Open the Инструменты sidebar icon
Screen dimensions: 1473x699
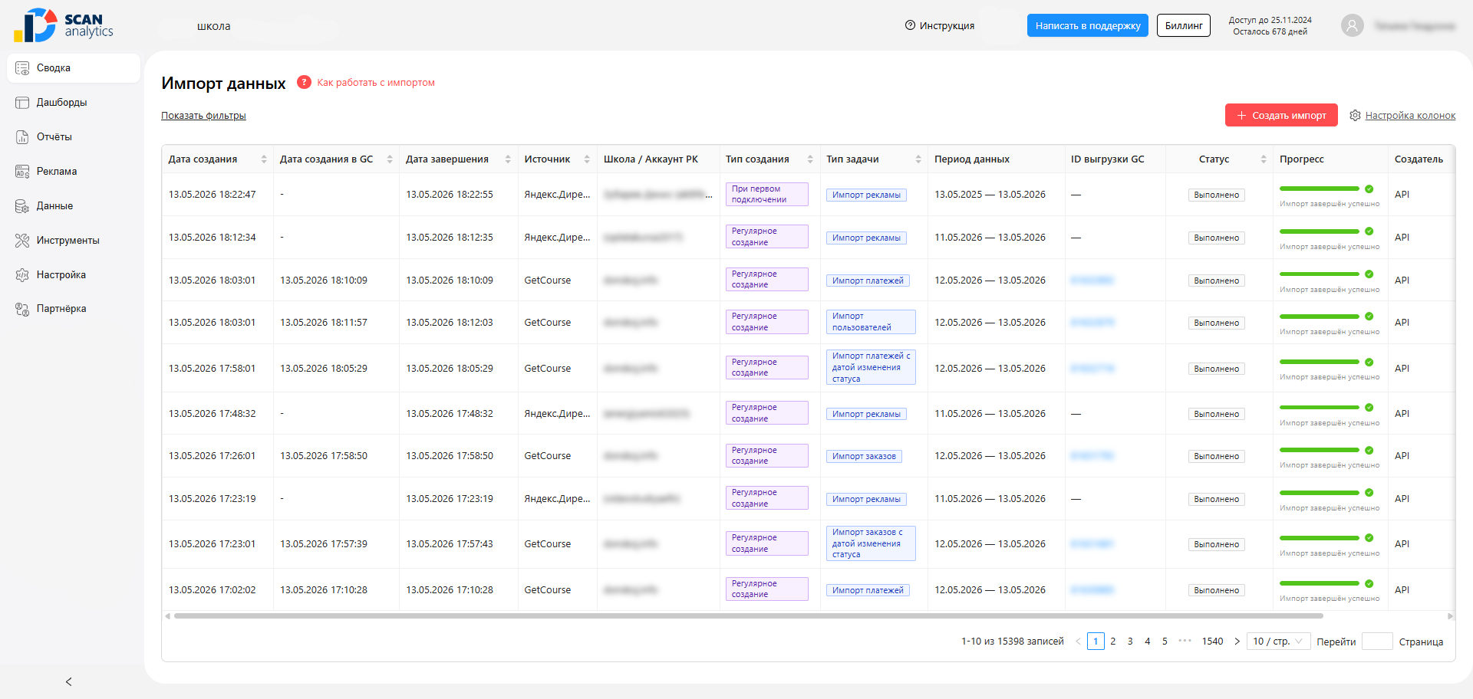(22, 241)
